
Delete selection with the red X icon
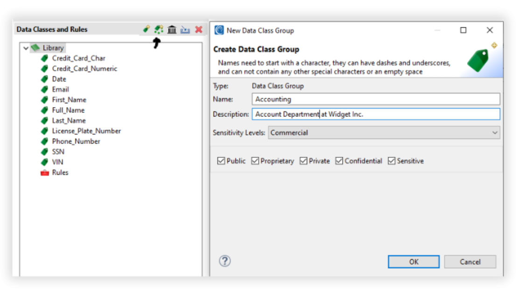point(198,29)
